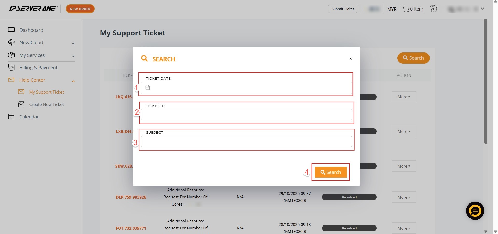Focus the Ticket ID input field
This screenshot has width=498, height=234.
tap(246, 115)
